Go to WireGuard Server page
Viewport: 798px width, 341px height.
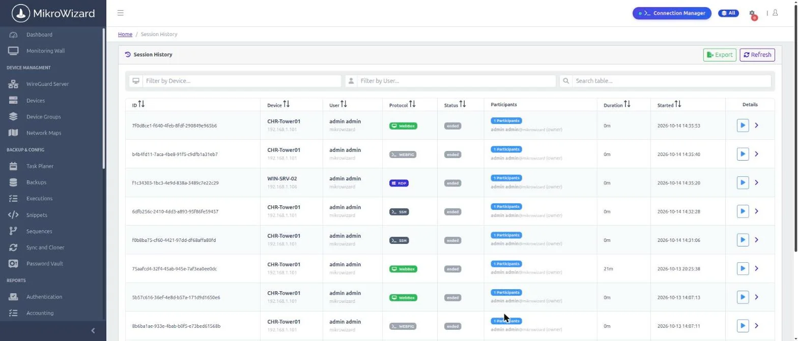point(47,84)
